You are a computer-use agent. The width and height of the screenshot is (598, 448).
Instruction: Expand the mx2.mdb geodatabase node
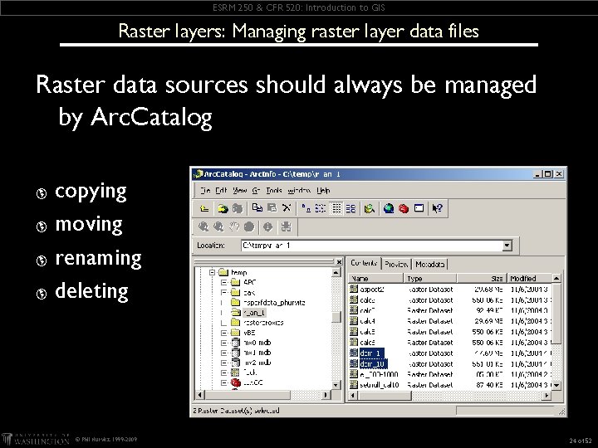pyautogui.click(x=224, y=363)
